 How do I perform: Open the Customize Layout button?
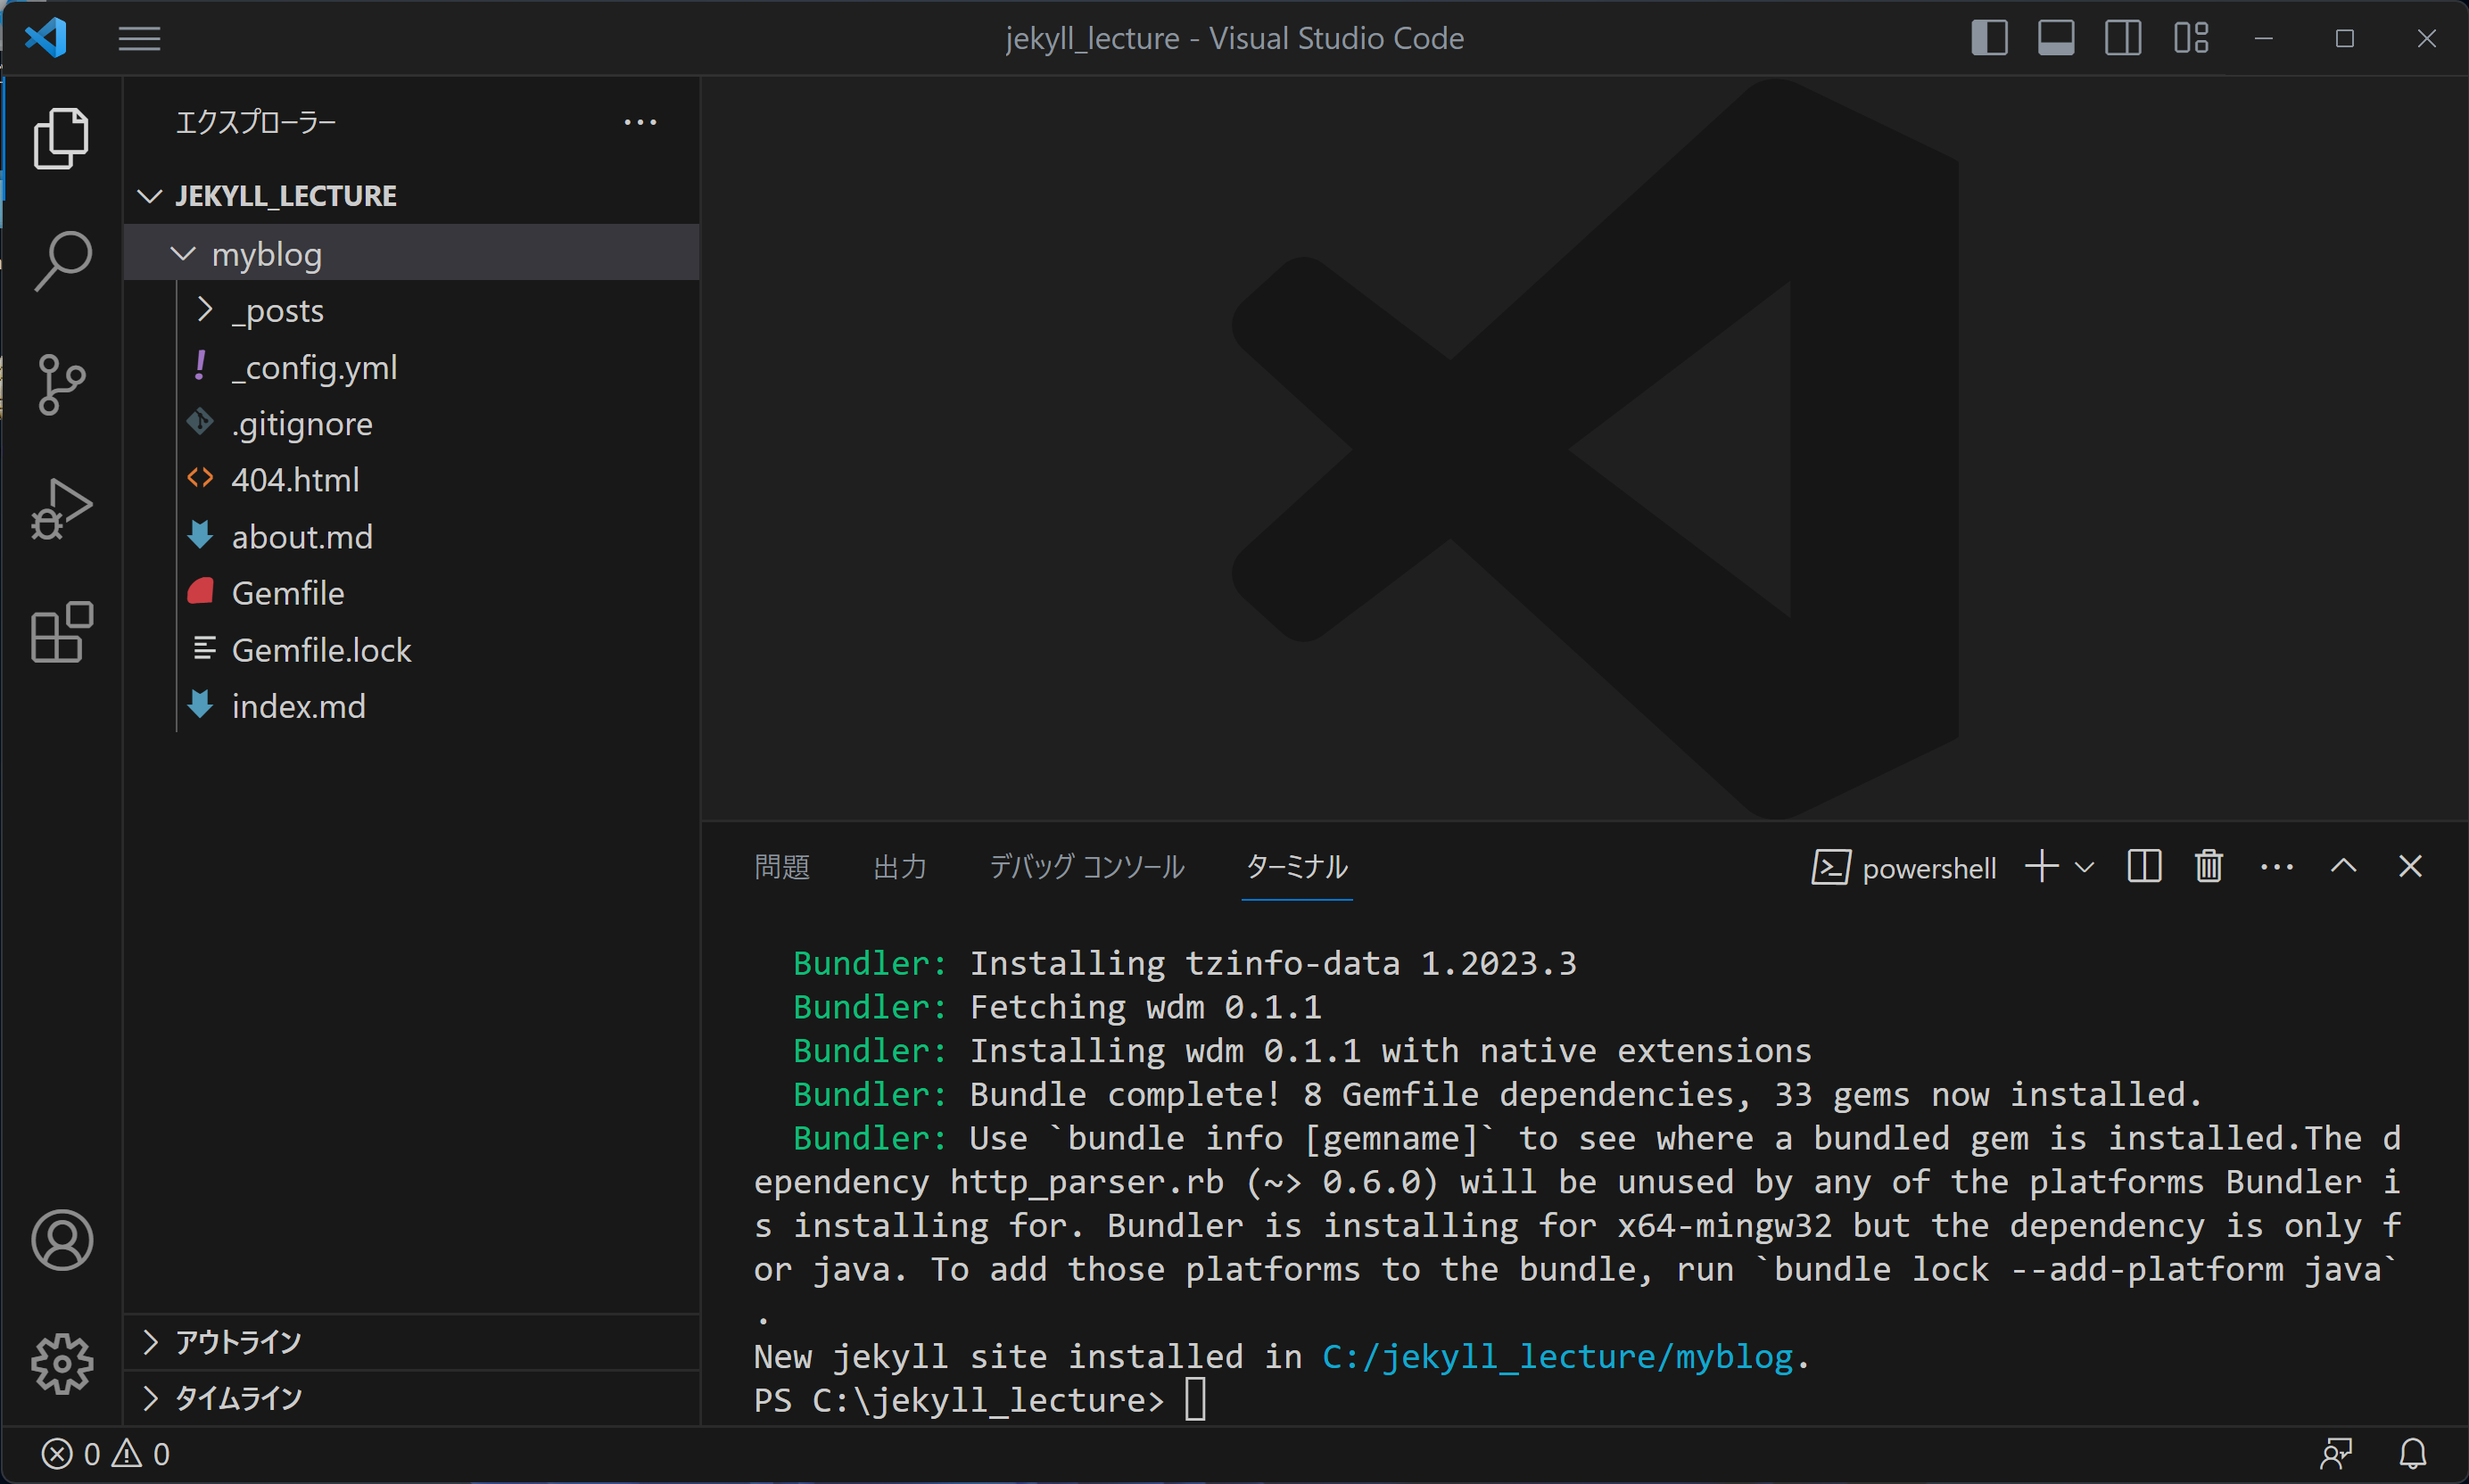tap(2190, 38)
